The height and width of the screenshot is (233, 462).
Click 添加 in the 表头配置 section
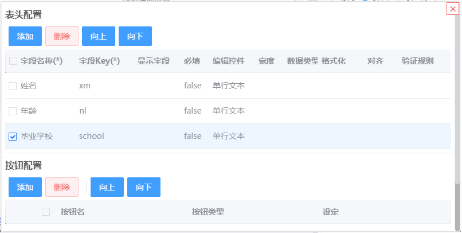25,36
